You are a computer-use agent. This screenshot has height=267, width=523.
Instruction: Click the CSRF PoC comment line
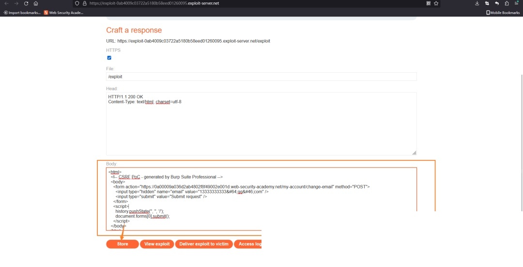(167, 177)
